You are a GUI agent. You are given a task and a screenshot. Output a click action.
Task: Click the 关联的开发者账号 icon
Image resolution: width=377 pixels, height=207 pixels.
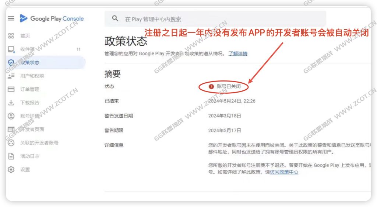pos(11,143)
